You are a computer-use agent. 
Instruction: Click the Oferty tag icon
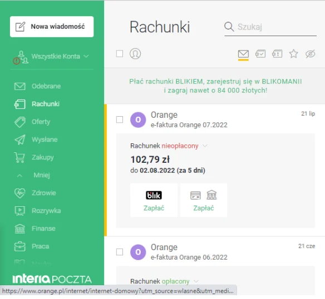[19, 122]
